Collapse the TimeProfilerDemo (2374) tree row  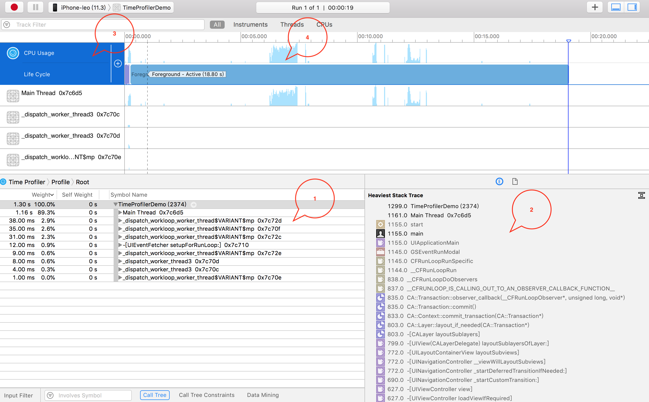coord(115,205)
